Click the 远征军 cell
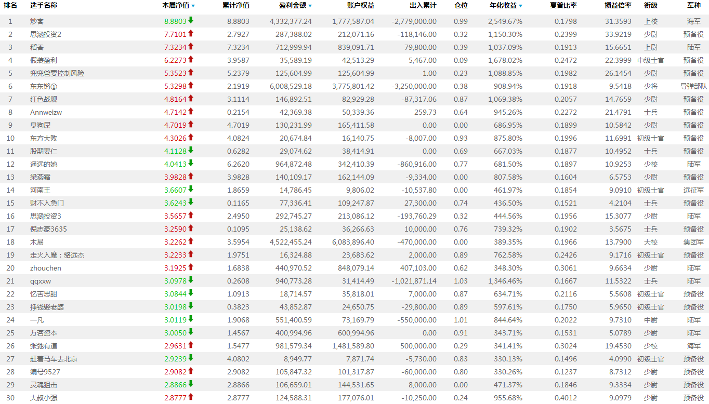The width and height of the screenshot is (709, 404). click(694, 190)
